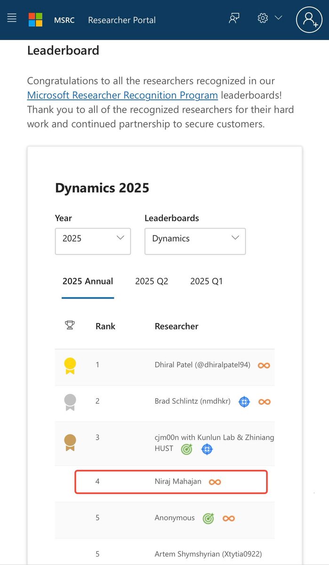Click infinity badge beside Niraj Mahajan
This screenshot has width=329, height=565.
(x=215, y=482)
